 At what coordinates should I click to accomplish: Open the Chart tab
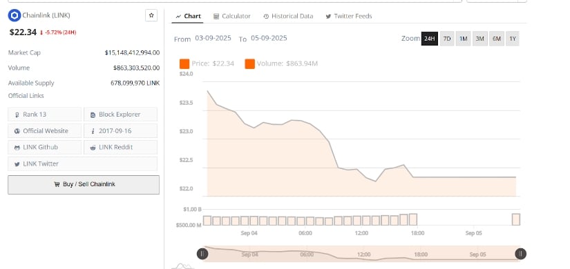point(187,16)
